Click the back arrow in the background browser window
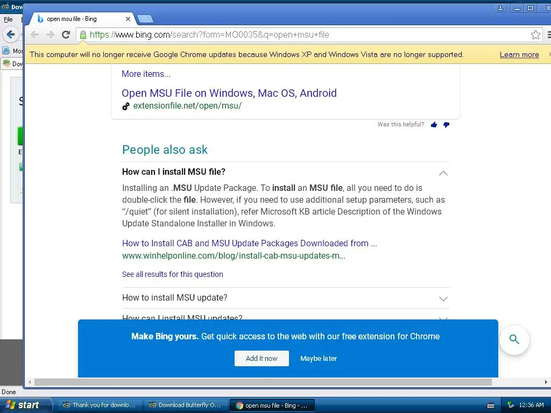The image size is (551, 413). 11,34
